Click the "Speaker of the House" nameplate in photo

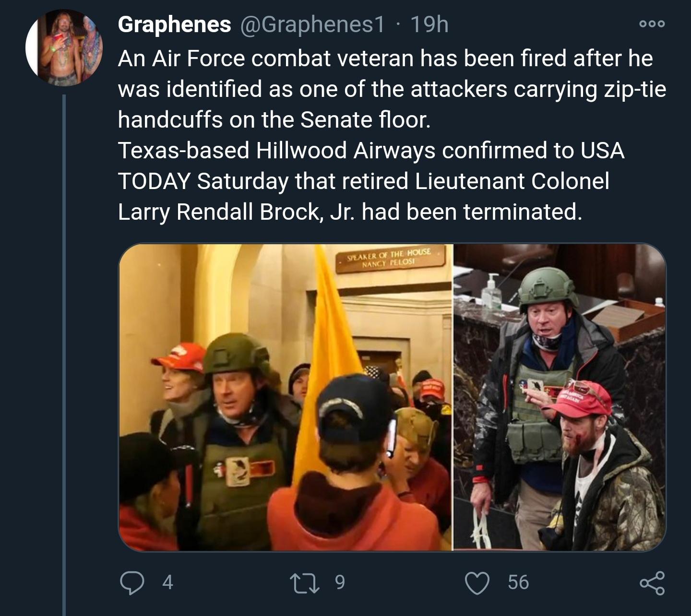coord(391,258)
